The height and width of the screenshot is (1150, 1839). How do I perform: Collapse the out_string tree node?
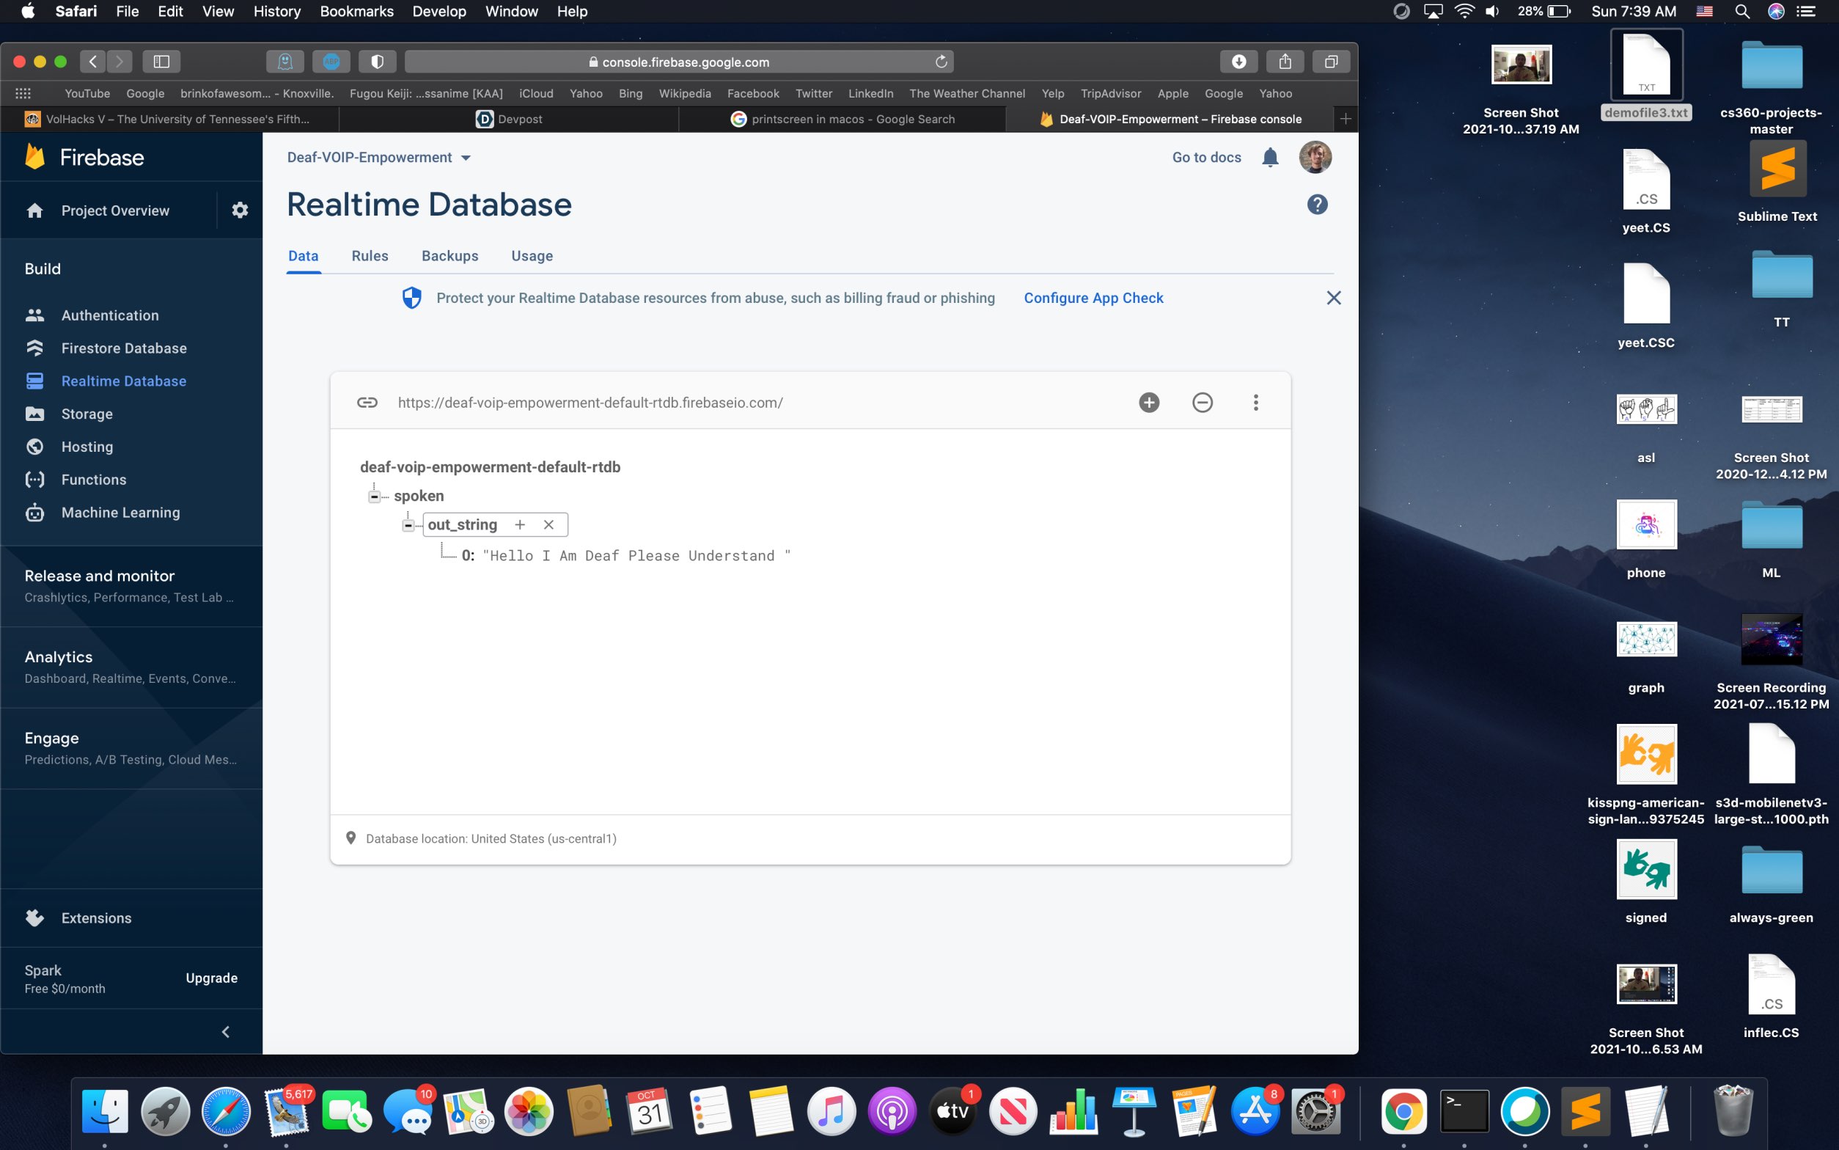tap(408, 526)
